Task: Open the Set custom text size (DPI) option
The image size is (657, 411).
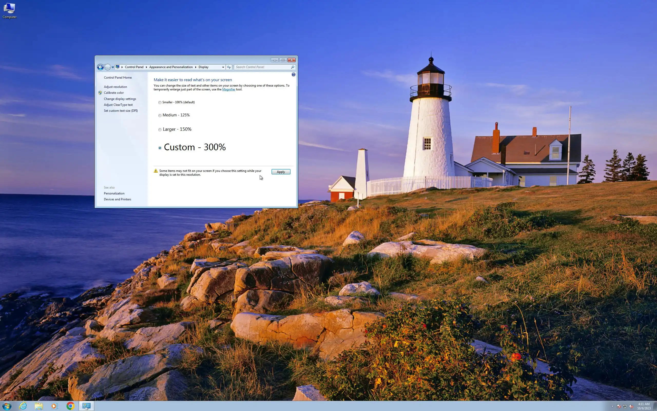Action: click(x=121, y=111)
